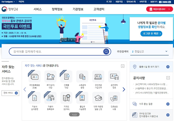Open 모바일 앱 전용 전자증명서 이용안내
174x122 pixels.
point(151,115)
